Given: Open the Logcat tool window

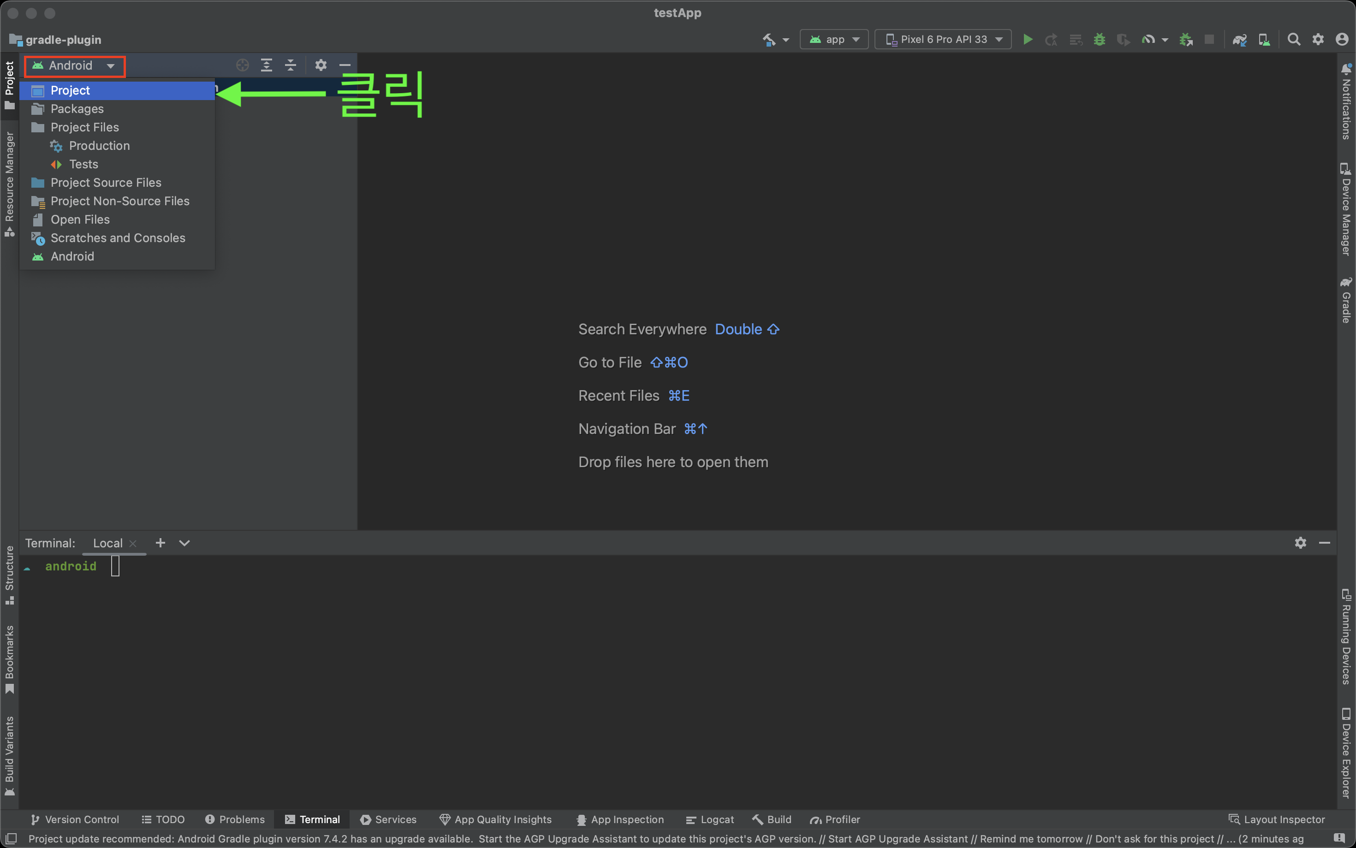Looking at the screenshot, I should click(x=710, y=819).
